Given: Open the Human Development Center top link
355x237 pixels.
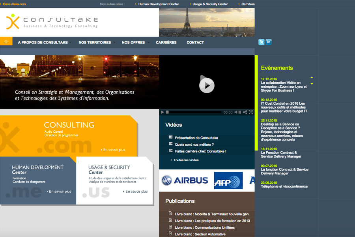Looking at the screenshot, I should [x=159, y=4].
